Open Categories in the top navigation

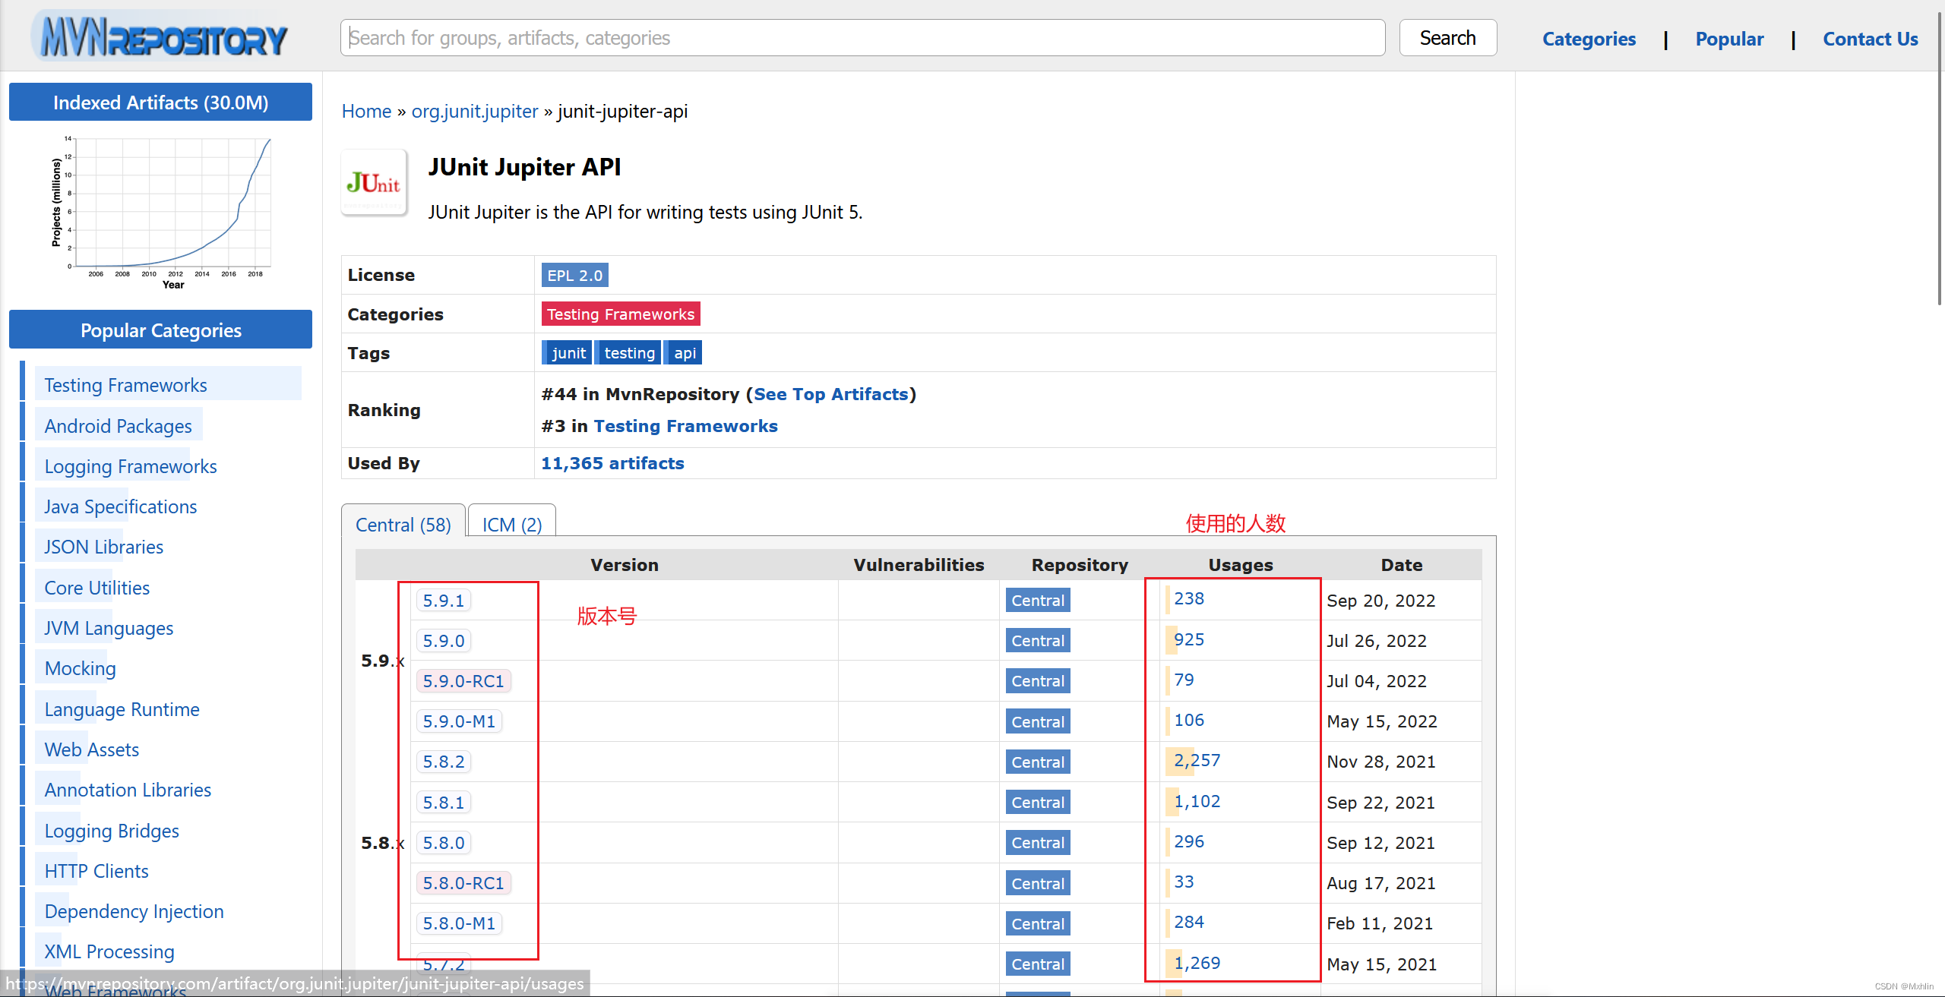coord(1589,39)
